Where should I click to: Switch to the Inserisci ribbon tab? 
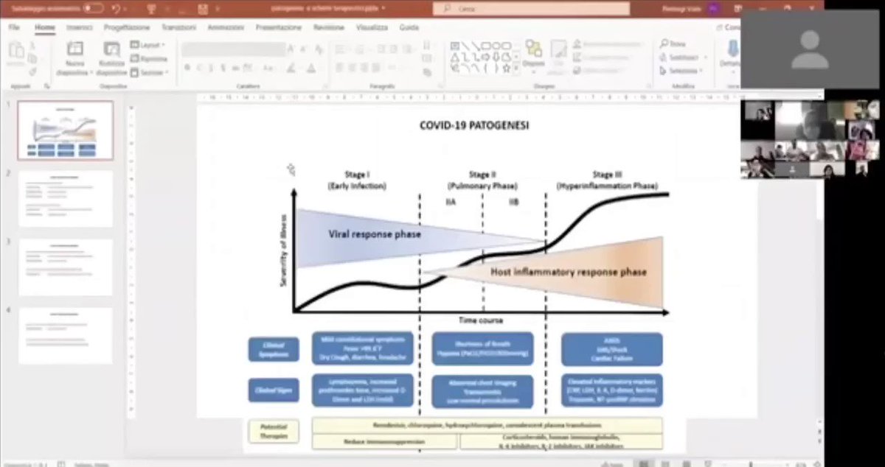pos(80,27)
